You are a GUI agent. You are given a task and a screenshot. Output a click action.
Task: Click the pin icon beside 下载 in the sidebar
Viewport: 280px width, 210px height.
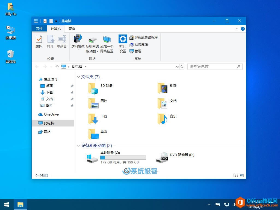click(x=72, y=93)
